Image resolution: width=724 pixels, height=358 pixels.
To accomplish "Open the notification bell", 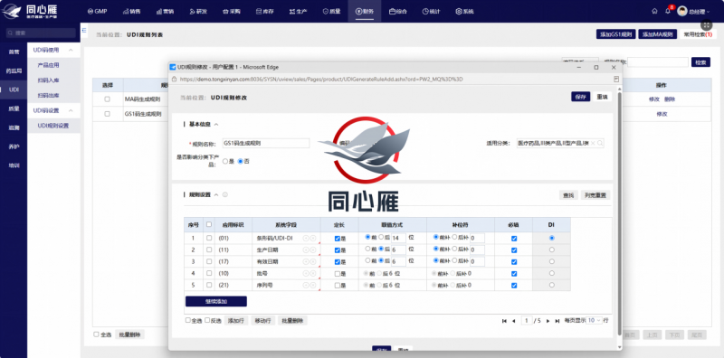I will point(668,11).
